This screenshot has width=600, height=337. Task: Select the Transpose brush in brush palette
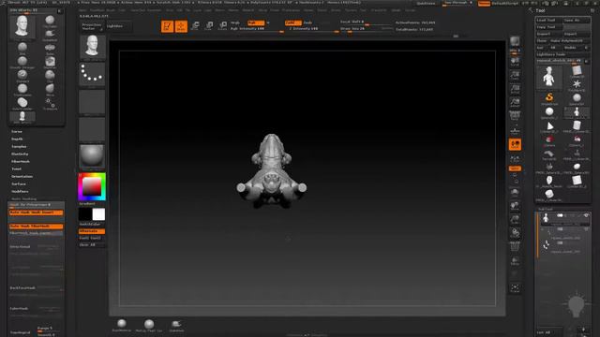click(50, 104)
